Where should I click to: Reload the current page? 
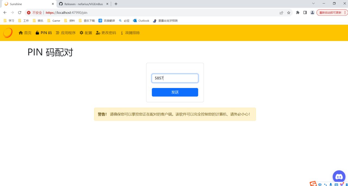pos(20,12)
